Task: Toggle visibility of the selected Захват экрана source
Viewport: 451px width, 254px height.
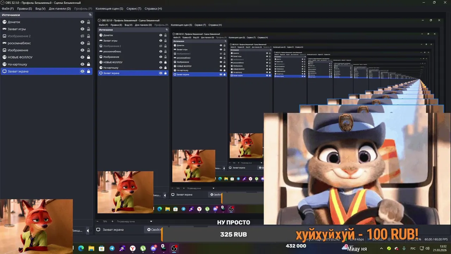Action: [x=82, y=71]
